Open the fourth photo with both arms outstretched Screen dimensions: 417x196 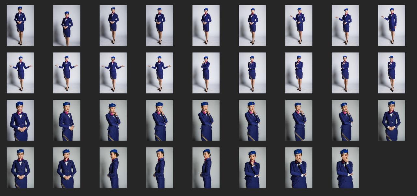(x=160, y=73)
